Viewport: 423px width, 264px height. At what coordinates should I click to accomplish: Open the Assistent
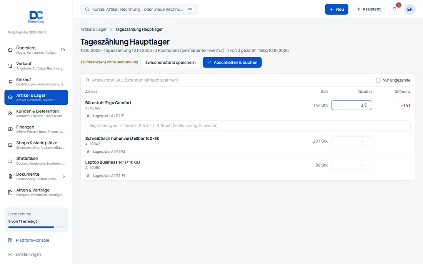[x=368, y=9]
